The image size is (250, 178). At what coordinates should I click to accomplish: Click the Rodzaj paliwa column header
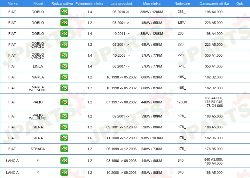coord(62,4)
